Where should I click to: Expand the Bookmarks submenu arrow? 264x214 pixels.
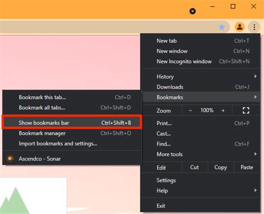[256, 97]
